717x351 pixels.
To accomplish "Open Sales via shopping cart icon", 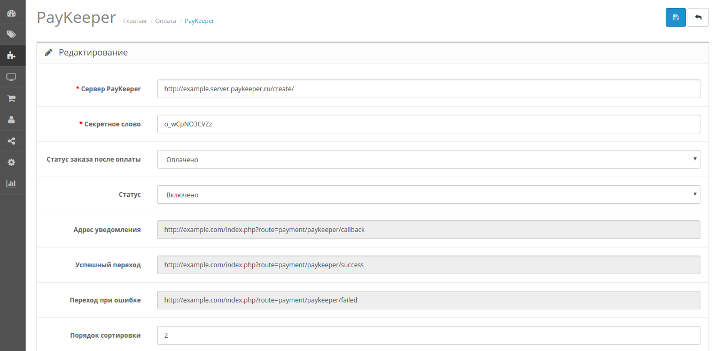I will [11, 98].
